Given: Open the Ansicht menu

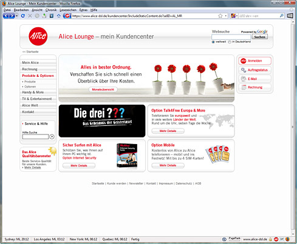Looking at the screenshot, I should click(37, 10).
